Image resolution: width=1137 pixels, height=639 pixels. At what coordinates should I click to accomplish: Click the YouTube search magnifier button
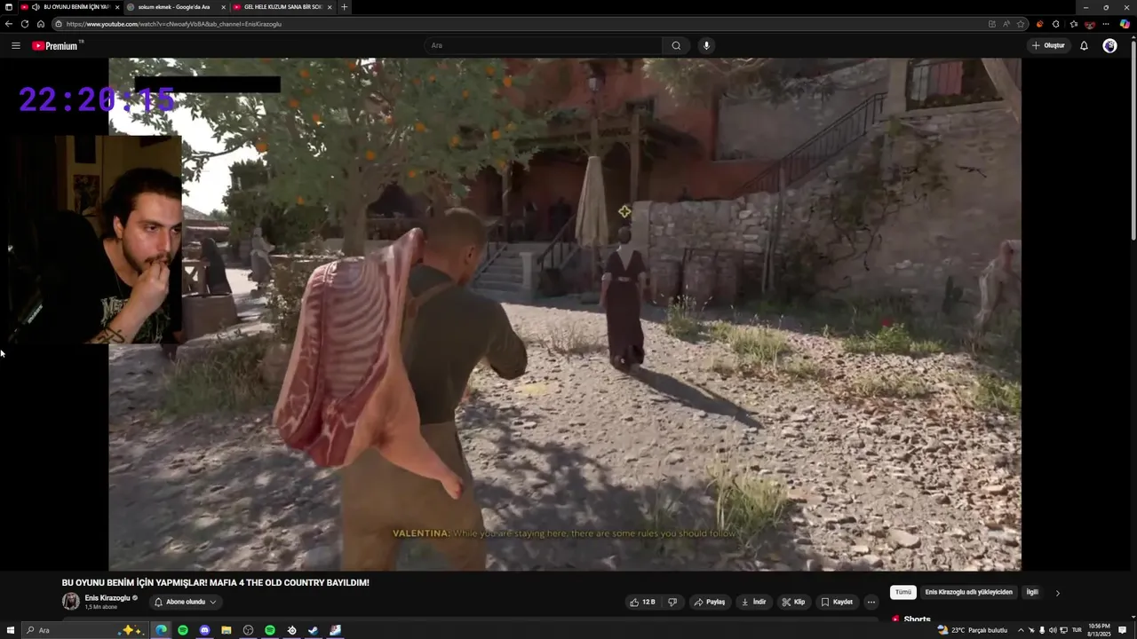(676, 45)
